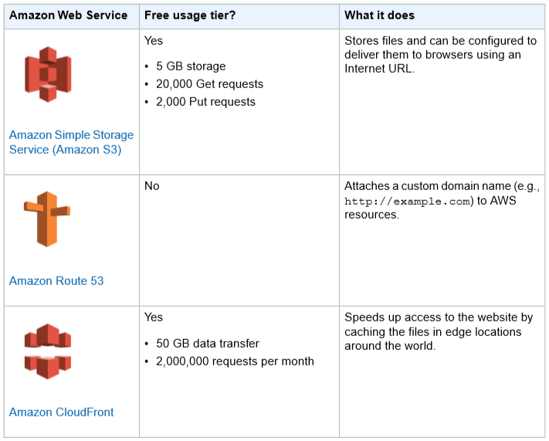Click the '50 GB data transfer' bullet item
Screen dimensions: 549x441
click(208, 343)
